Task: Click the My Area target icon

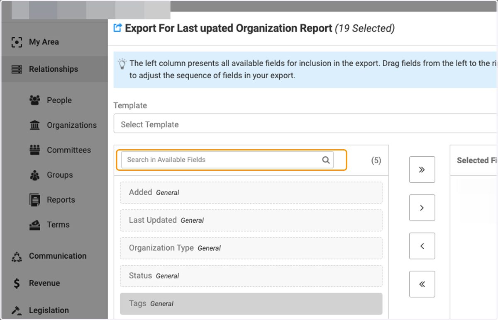Action: click(17, 42)
